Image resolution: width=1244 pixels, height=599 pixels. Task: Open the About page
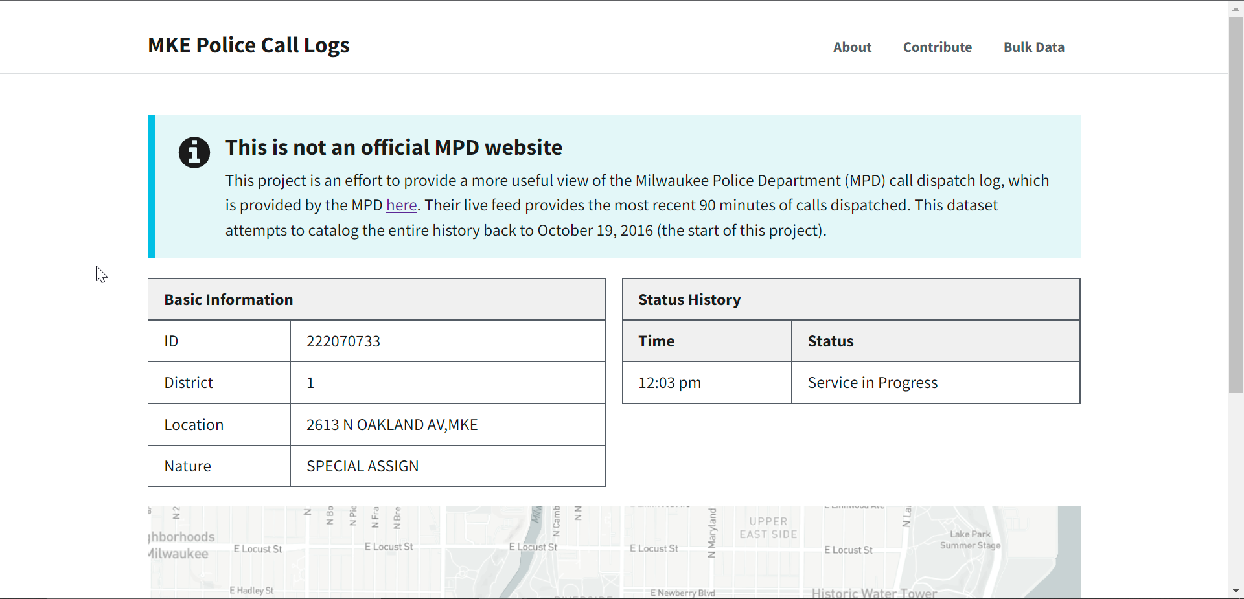click(x=852, y=47)
